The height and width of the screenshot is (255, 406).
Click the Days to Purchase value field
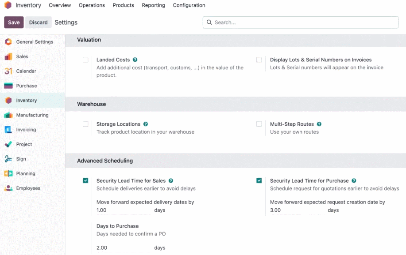point(124,248)
